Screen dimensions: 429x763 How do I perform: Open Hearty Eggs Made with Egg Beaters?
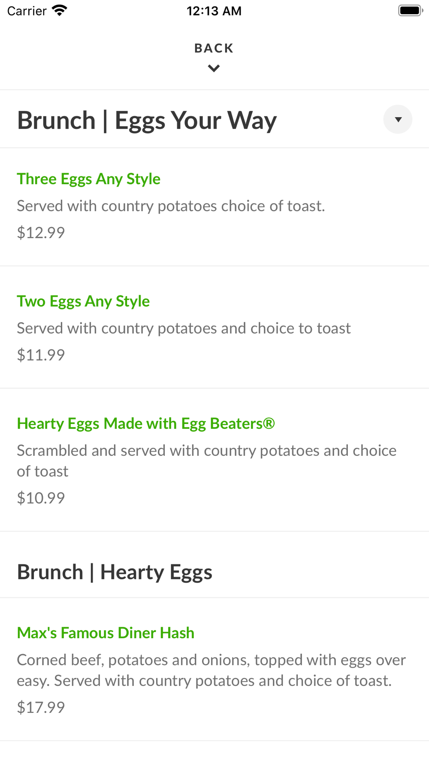[x=145, y=424]
